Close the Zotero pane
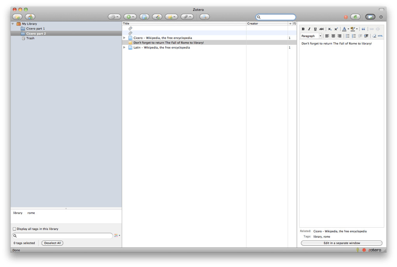 pyautogui.click(x=381, y=17)
